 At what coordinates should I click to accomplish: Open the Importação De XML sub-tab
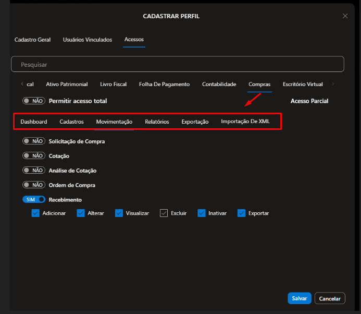click(245, 122)
